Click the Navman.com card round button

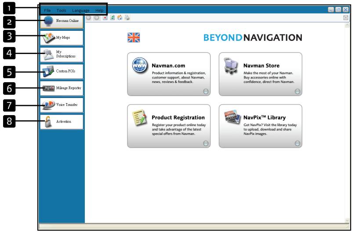(x=206, y=91)
